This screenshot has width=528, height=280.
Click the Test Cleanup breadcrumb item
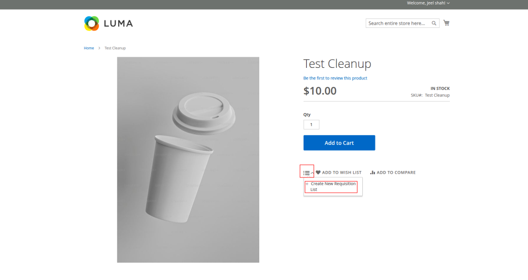[x=115, y=48]
